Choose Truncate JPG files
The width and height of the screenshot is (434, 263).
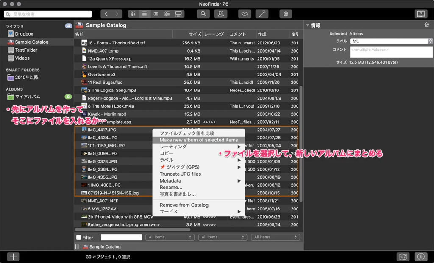click(199, 174)
